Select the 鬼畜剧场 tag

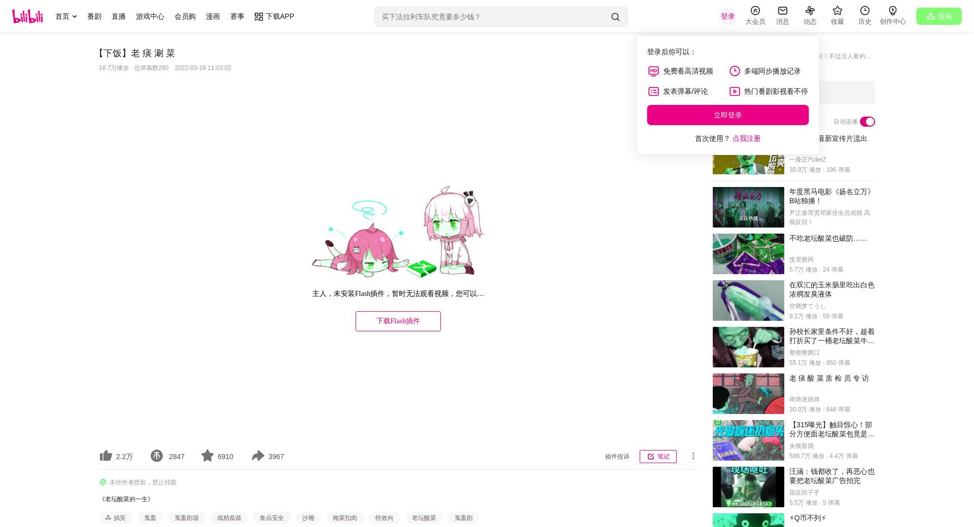point(187,518)
